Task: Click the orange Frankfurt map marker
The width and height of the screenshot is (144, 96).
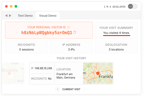Action: (98, 73)
